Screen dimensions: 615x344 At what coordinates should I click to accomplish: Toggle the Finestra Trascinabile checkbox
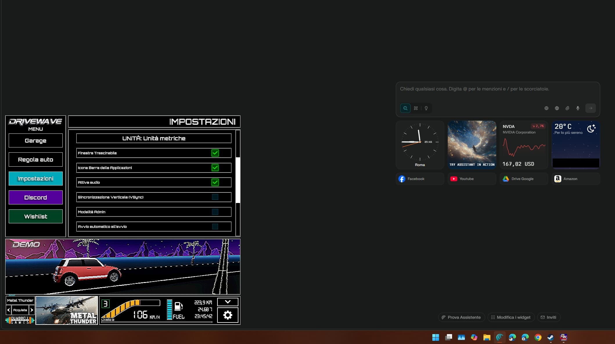pos(215,153)
